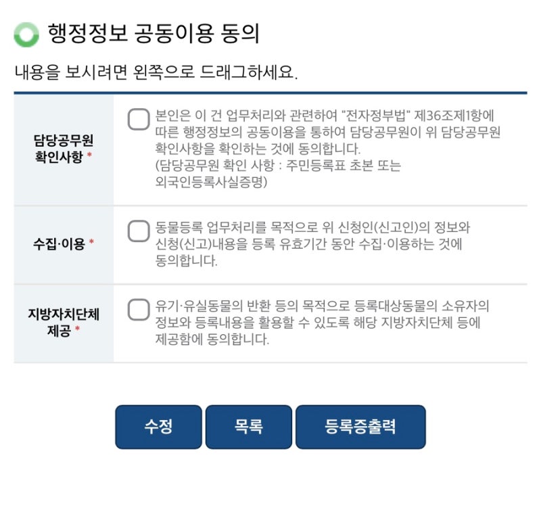Screen dimensions: 541x512
Task: Click the 수집·이용 row label
Action: 58,241
